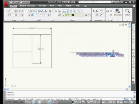Open the Properties palette button

click(x=118, y=12)
